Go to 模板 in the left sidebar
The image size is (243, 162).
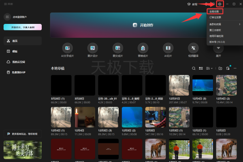(x=15, y=51)
